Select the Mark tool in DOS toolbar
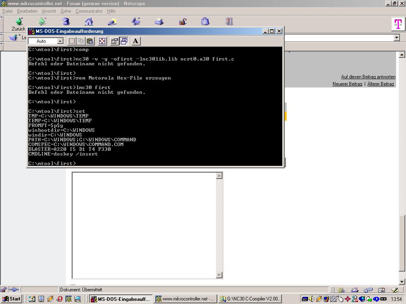Screen dimensions: 406x304 coord(72,41)
